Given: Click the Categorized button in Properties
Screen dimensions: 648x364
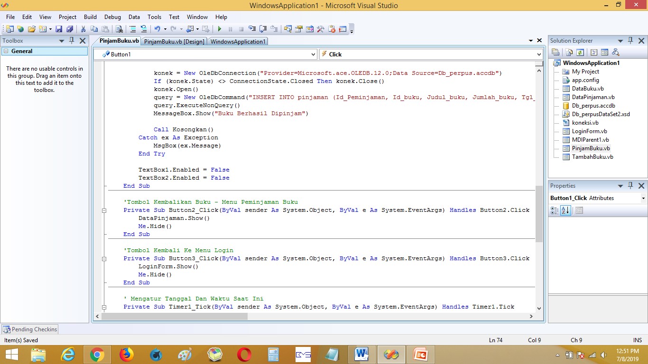Looking at the screenshot, I should pos(555,210).
